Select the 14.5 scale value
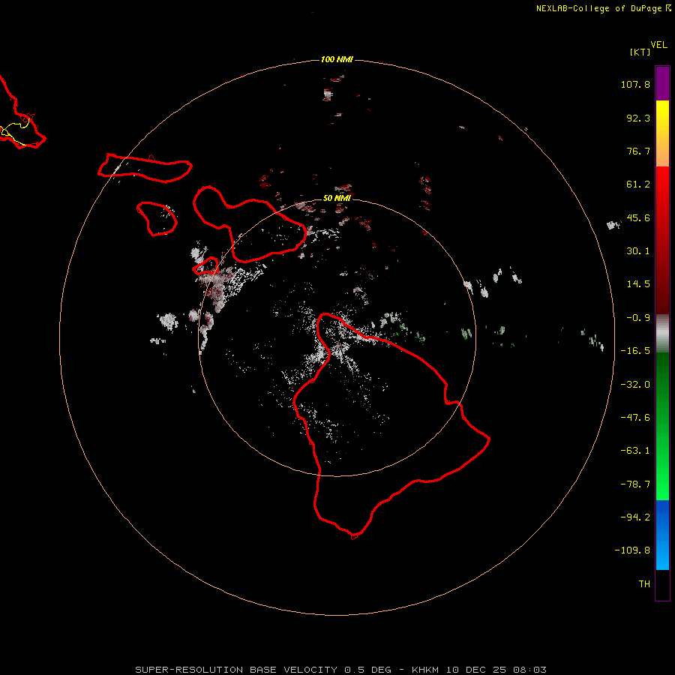Image resolution: width=675 pixels, height=675 pixels. pos(638,284)
